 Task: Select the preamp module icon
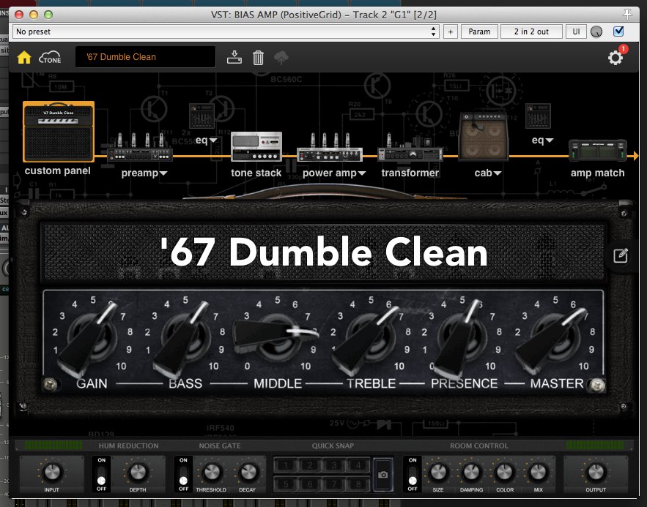pos(140,148)
